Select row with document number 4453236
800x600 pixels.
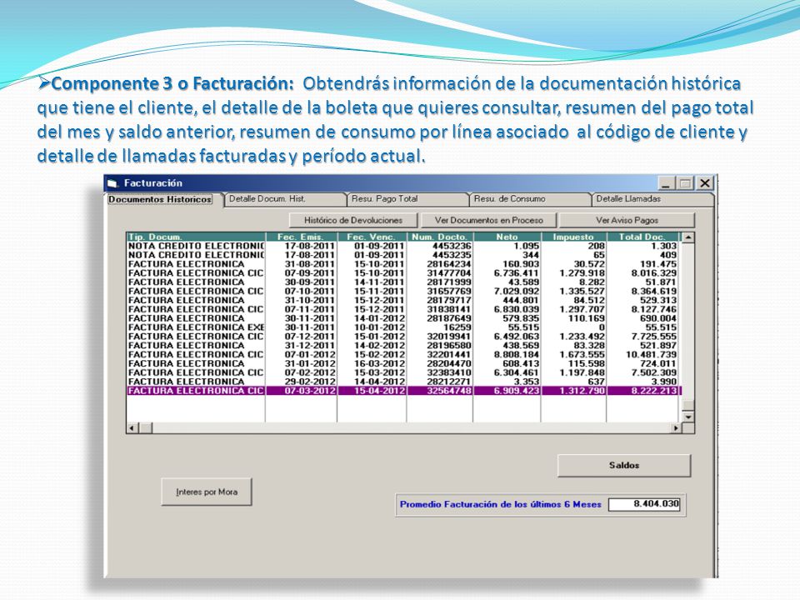tap(403, 246)
